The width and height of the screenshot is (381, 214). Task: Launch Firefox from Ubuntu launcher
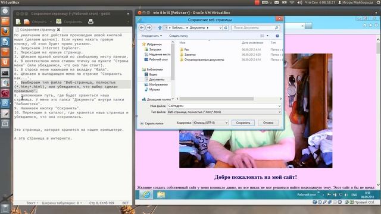pyautogui.click(x=5, y=32)
